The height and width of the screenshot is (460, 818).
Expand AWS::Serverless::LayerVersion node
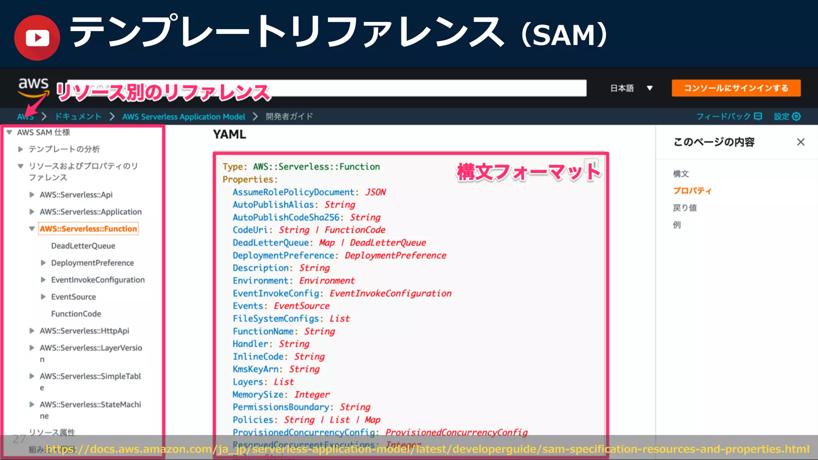pos(32,348)
